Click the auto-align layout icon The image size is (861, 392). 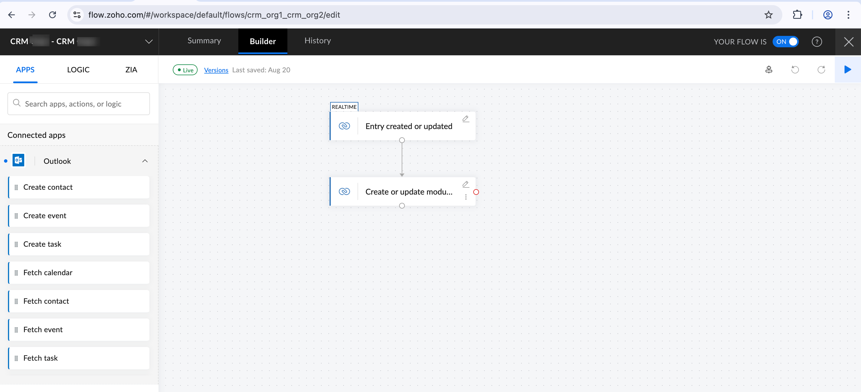tap(769, 70)
